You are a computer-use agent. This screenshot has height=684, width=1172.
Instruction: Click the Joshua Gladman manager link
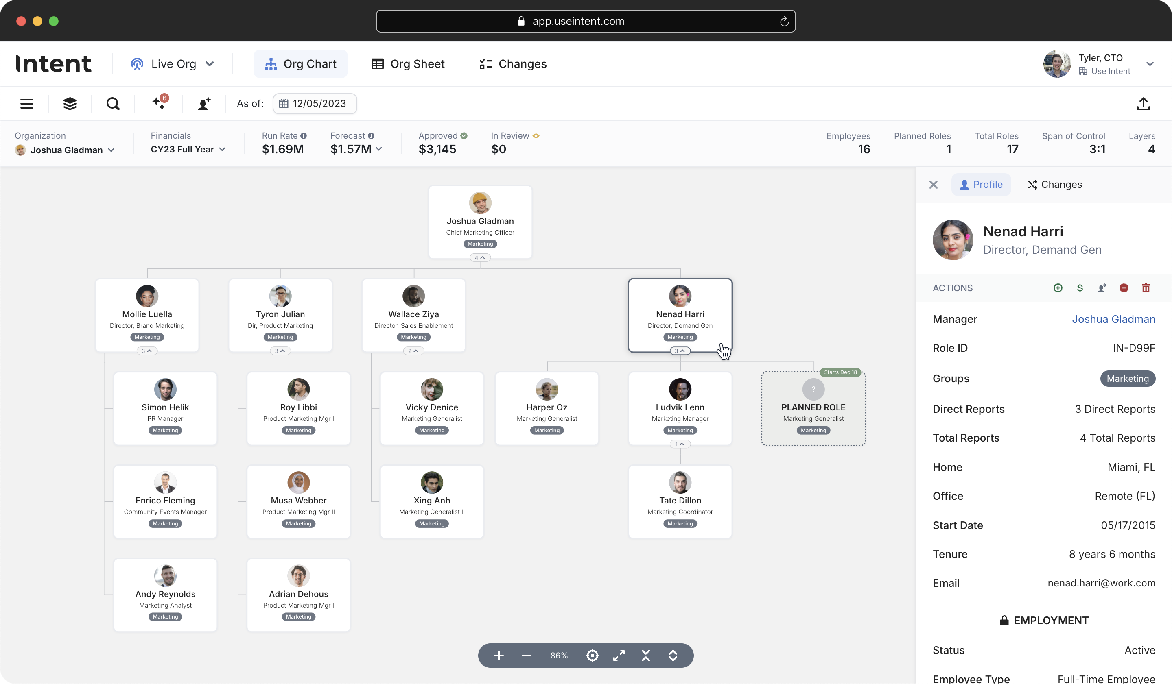pos(1113,319)
